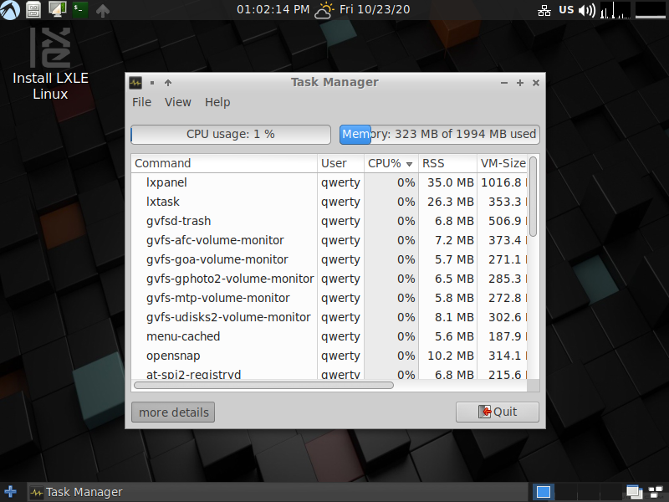Screen dimensions: 669x502
Task: Click the window list icon in bottom panel
Action: [x=634, y=492]
